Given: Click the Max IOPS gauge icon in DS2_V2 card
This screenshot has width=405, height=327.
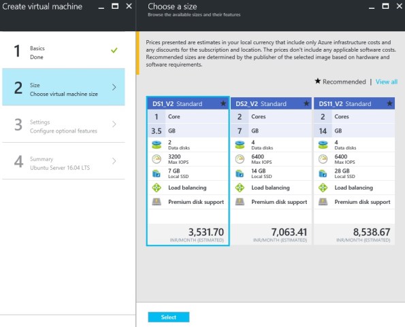Looking at the screenshot, I should click(x=240, y=159).
